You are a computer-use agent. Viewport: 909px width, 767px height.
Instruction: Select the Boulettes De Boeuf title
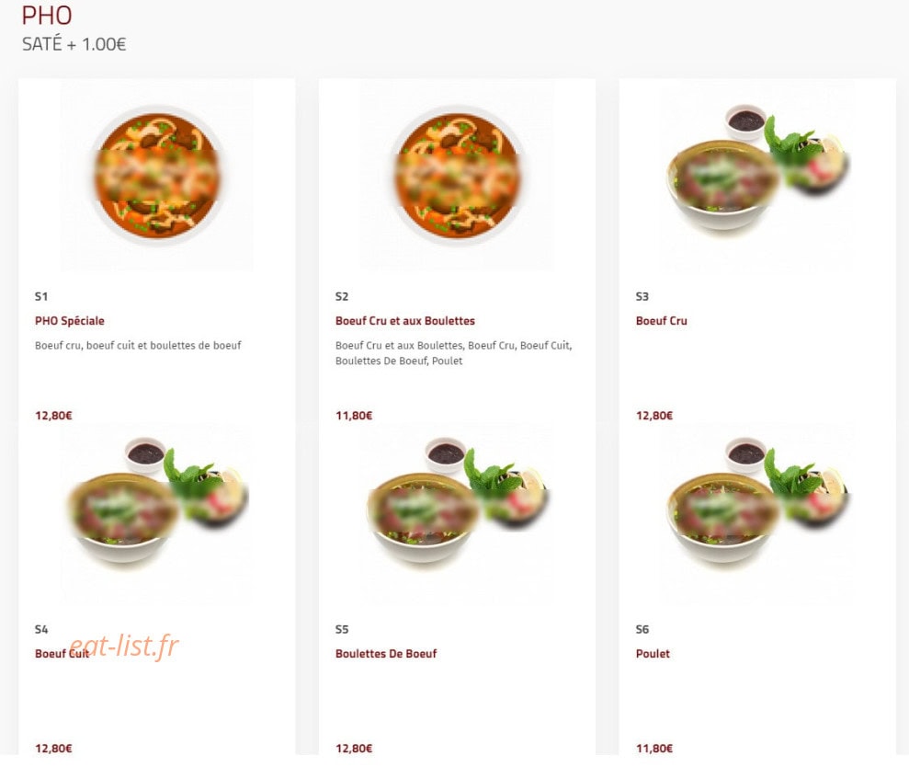tap(385, 654)
